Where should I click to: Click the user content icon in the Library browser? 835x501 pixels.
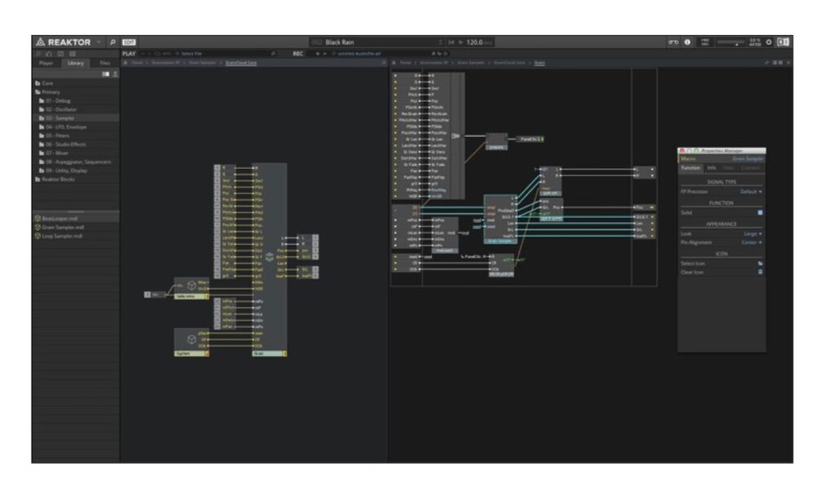point(115,74)
